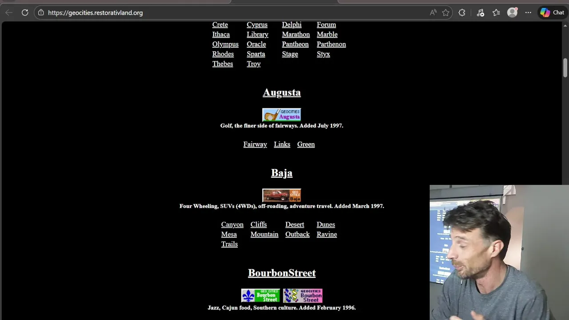Open the Fairway link under Augusta
Screen dimensions: 569x320
tap(255, 144)
